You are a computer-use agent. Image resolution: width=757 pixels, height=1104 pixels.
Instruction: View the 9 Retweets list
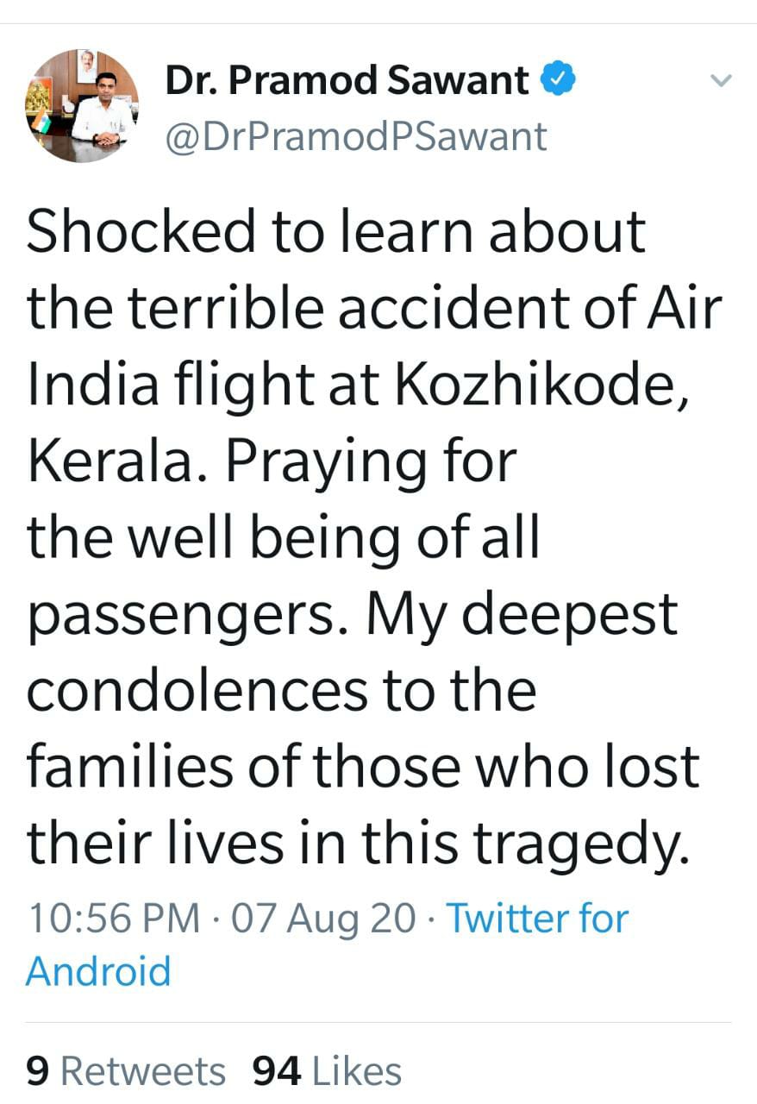(126, 1071)
